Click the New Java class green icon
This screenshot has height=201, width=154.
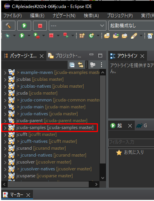click(91, 36)
